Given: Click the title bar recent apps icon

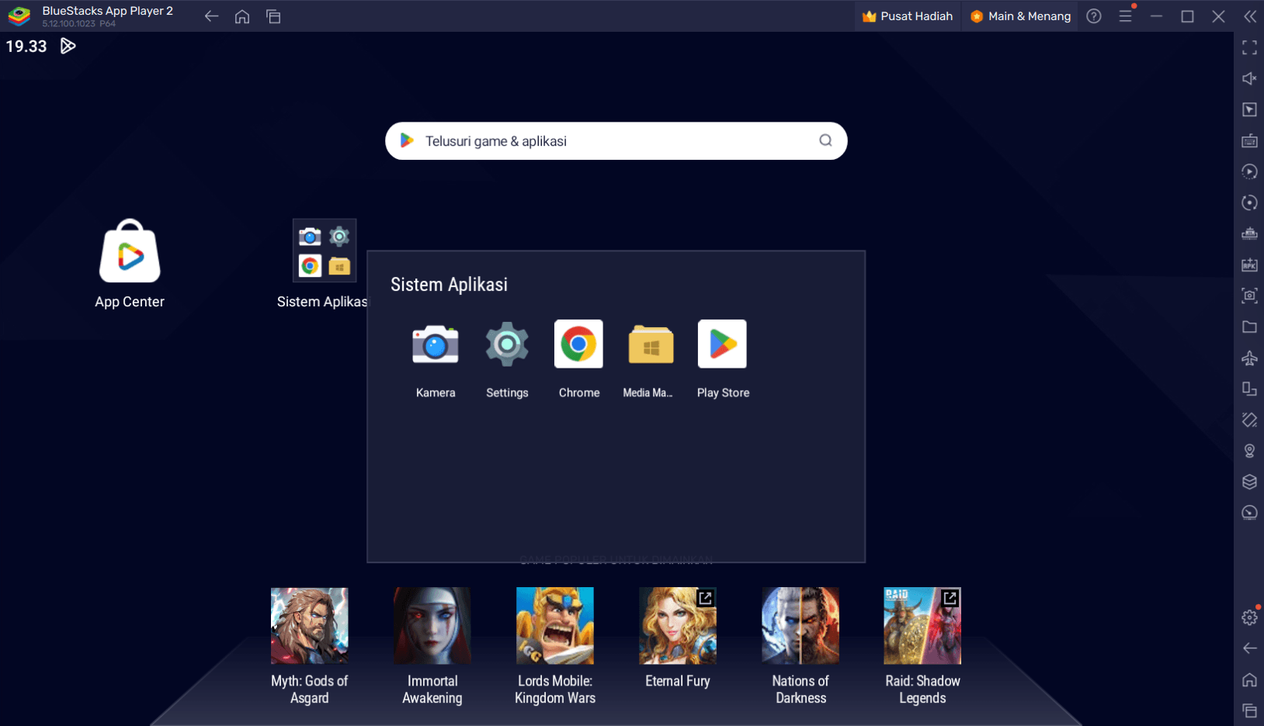Looking at the screenshot, I should tap(273, 16).
